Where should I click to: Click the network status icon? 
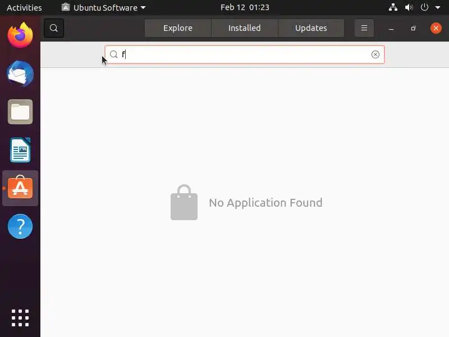393,7
